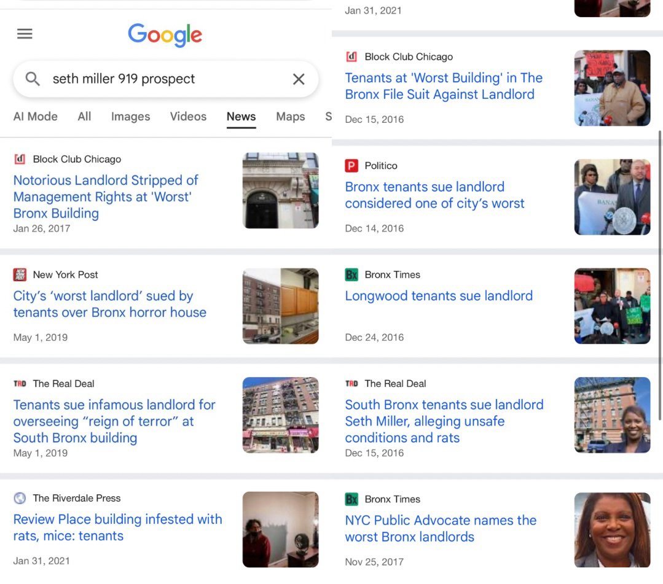Click the 'Dec 24, 2016' date text
Image resolution: width=663 pixels, height=584 pixels.
pyautogui.click(x=374, y=338)
